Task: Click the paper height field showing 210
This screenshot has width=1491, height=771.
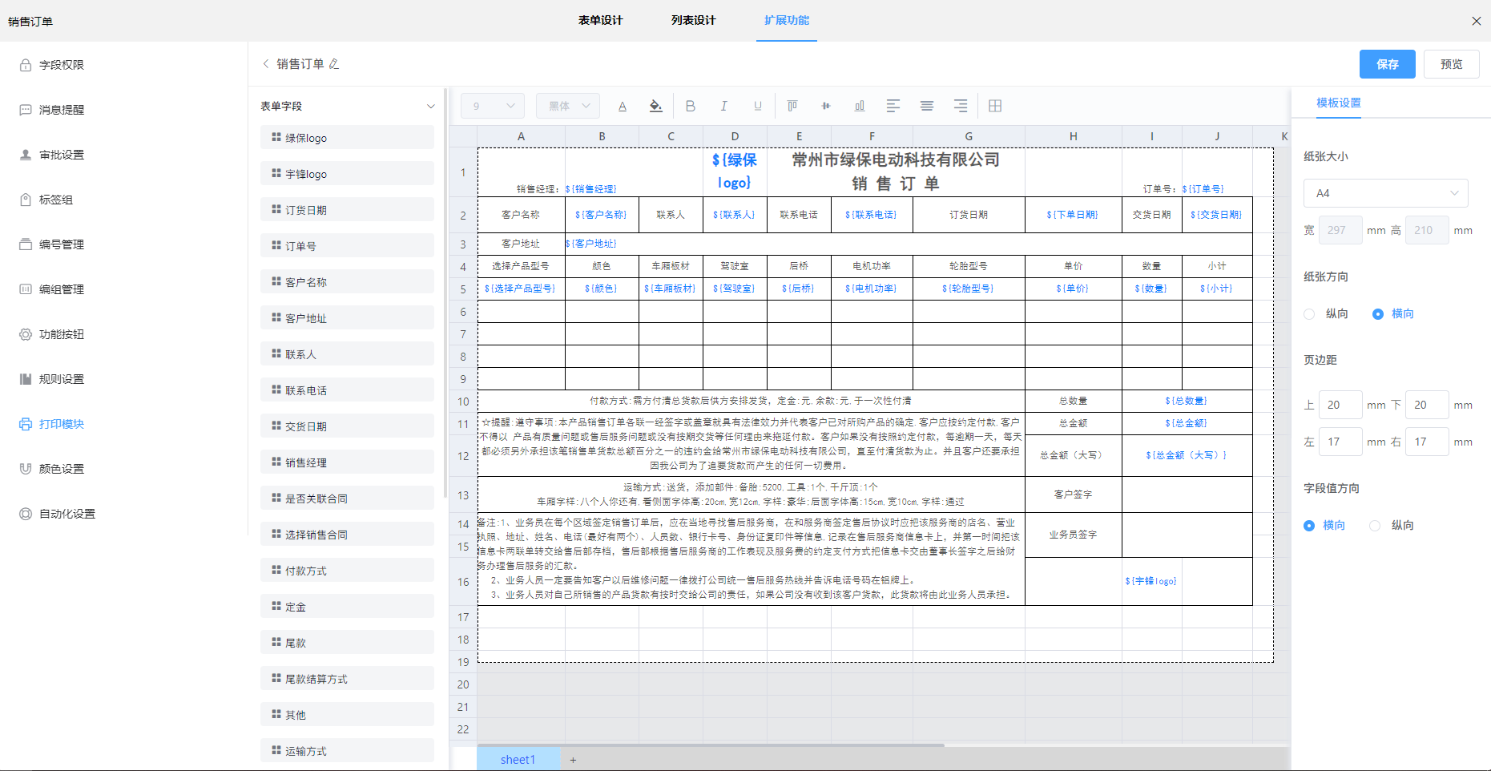Action: tap(1427, 230)
